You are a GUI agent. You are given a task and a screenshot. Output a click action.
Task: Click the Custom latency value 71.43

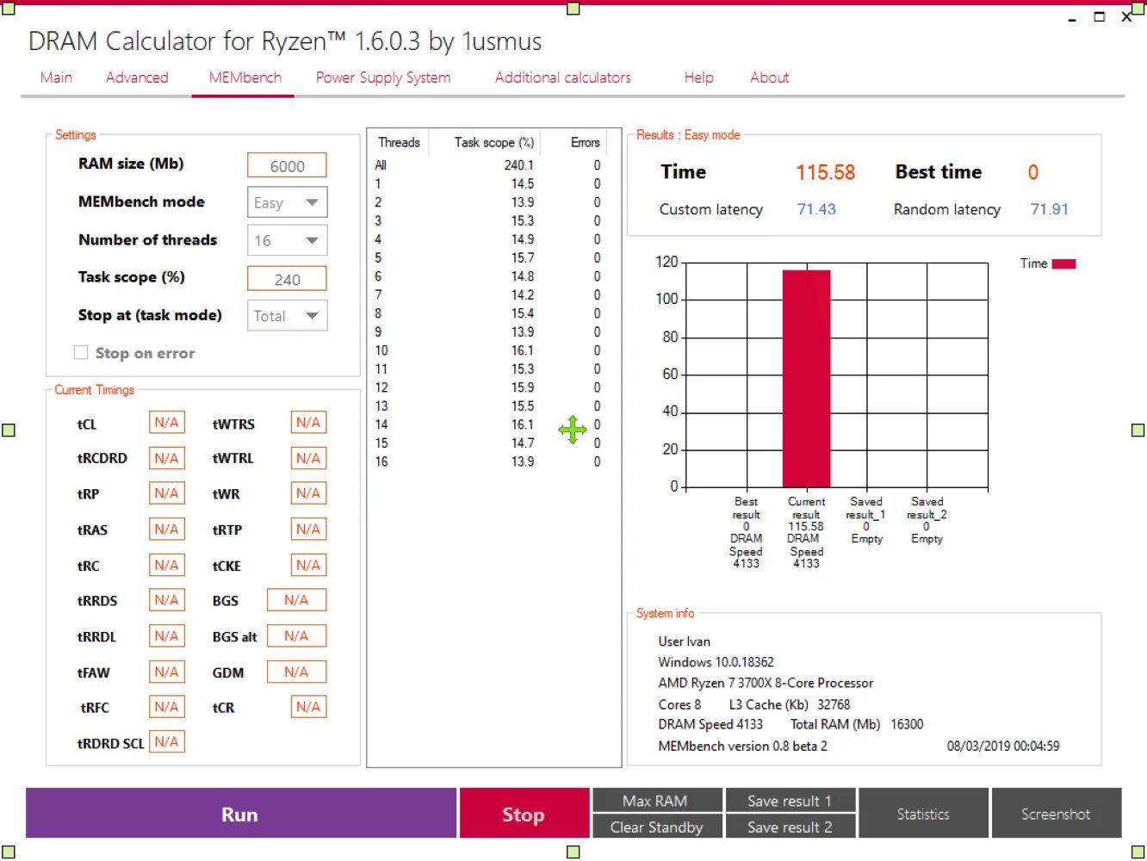pos(816,209)
